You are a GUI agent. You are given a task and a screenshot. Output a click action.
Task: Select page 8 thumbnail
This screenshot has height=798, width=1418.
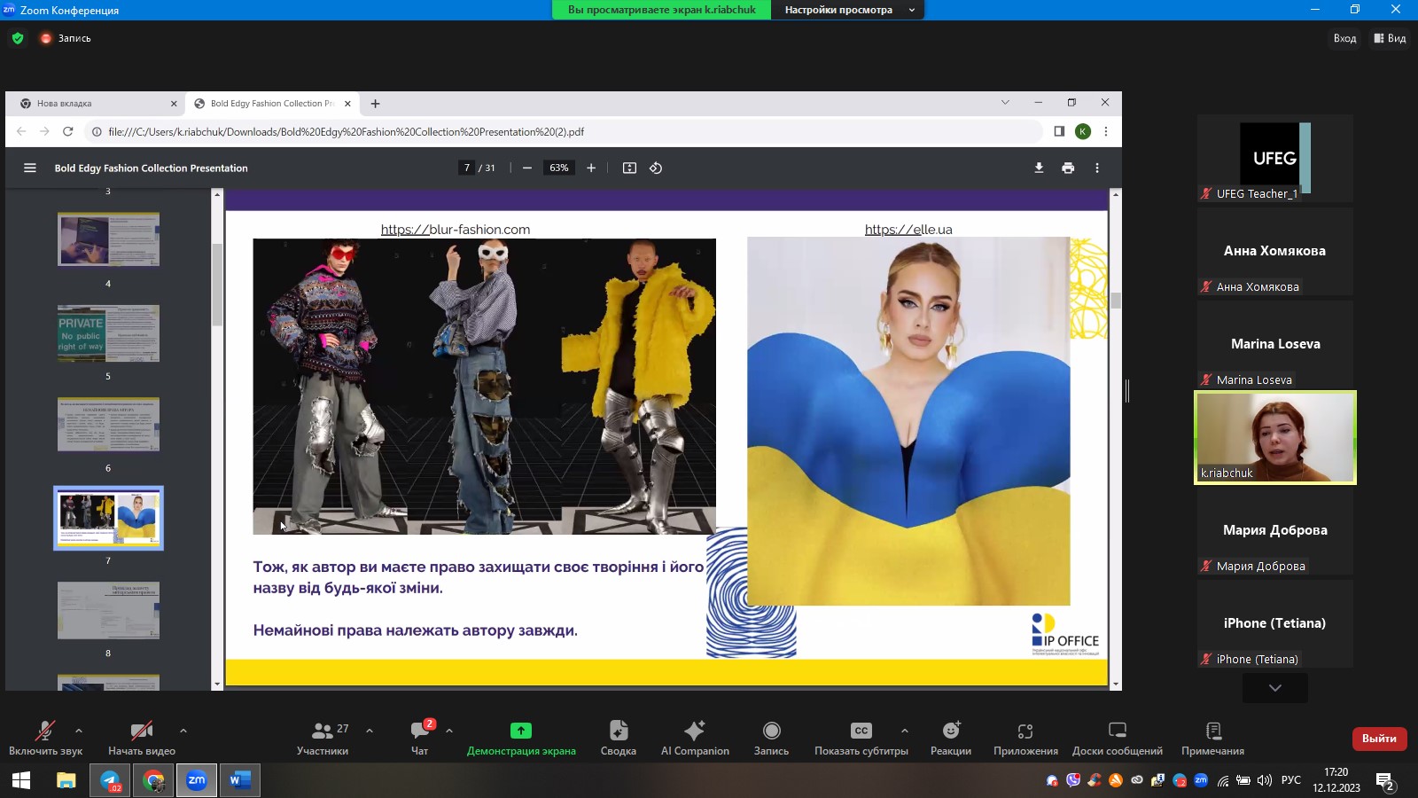pyautogui.click(x=108, y=610)
